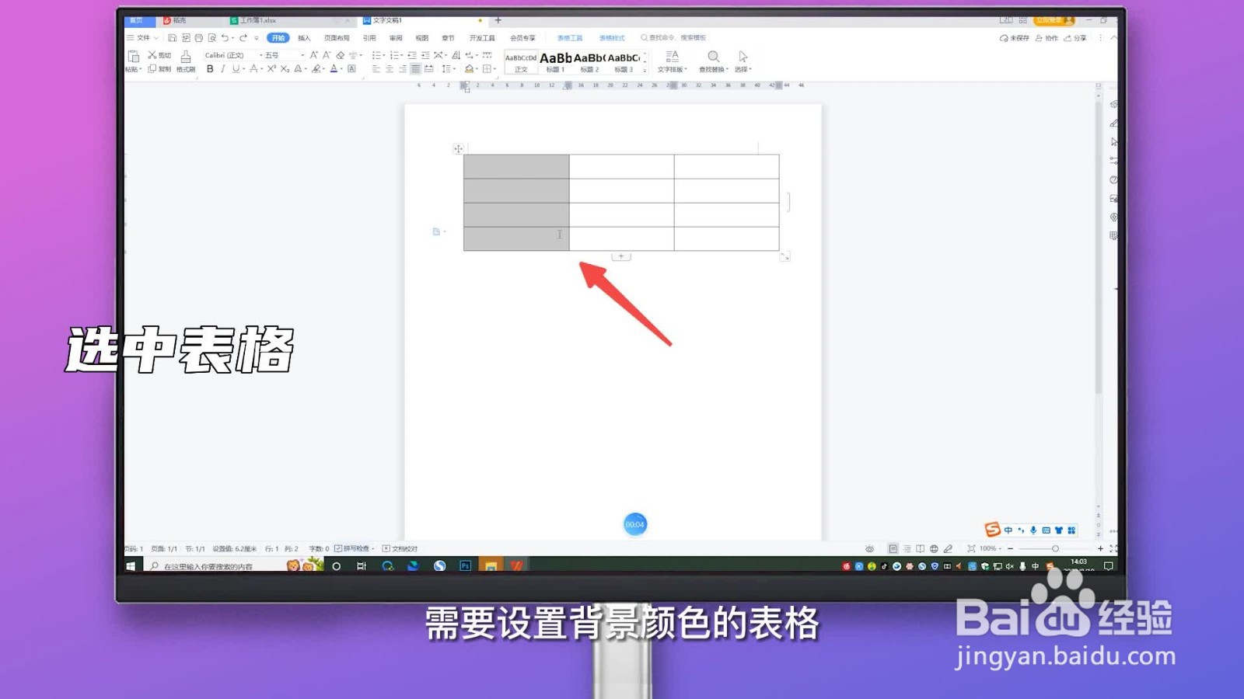This screenshot has width=1244, height=699.
Task: Open the 查找替换 Find and Replace tool
Action: click(713, 61)
